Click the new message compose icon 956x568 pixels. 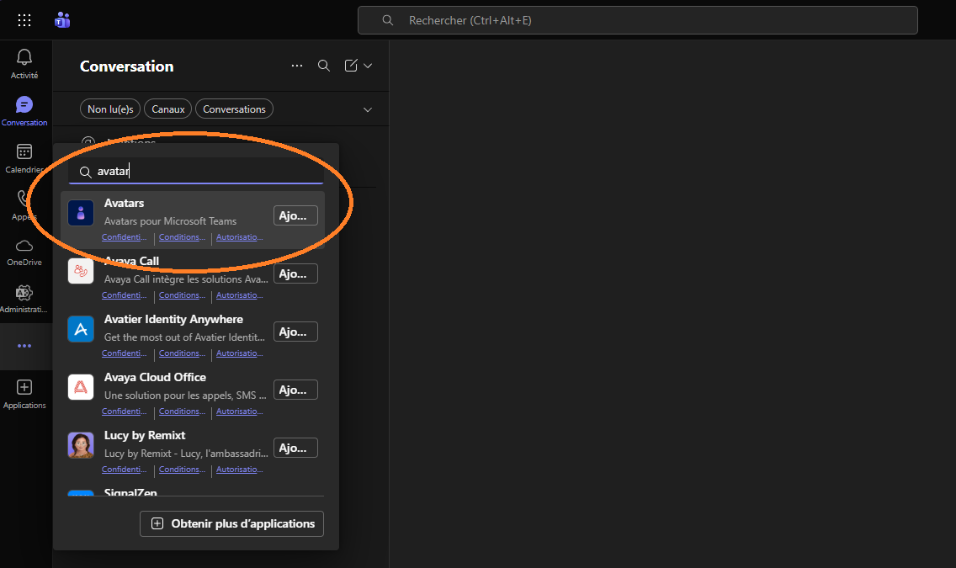pos(351,66)
